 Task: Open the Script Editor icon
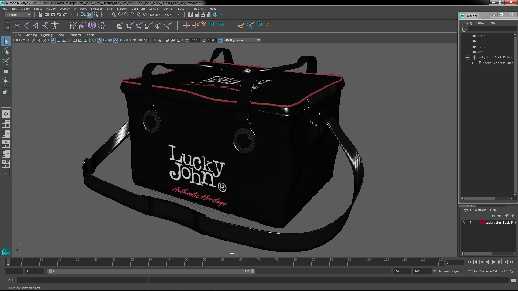(513, 280)
